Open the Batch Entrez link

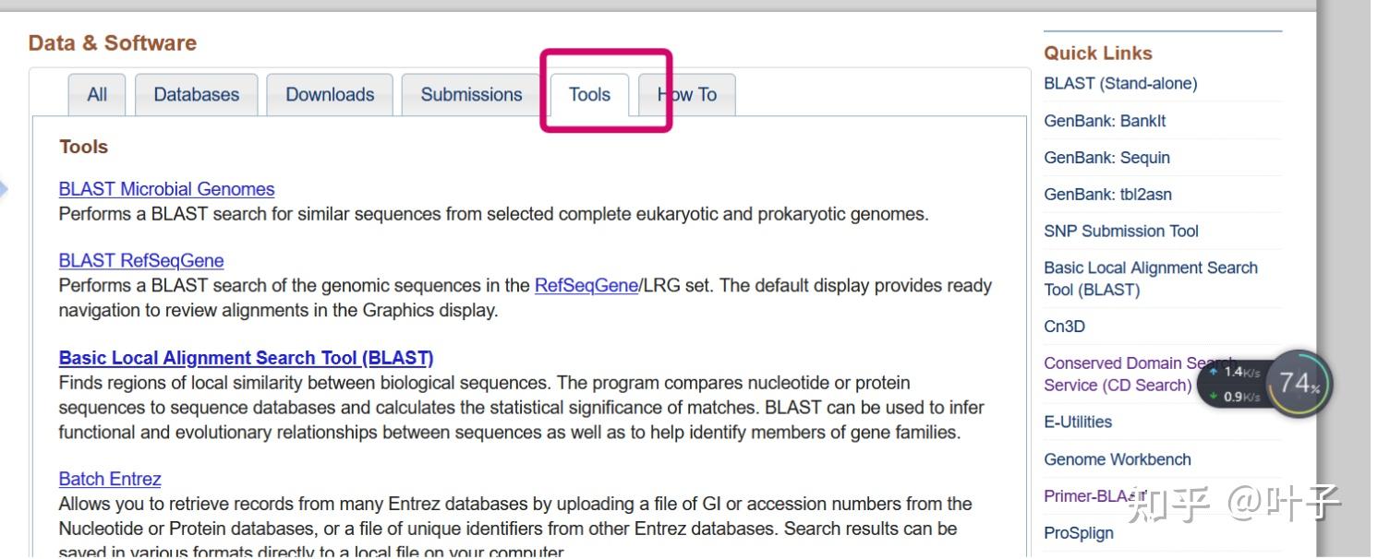tap(110, 479)
